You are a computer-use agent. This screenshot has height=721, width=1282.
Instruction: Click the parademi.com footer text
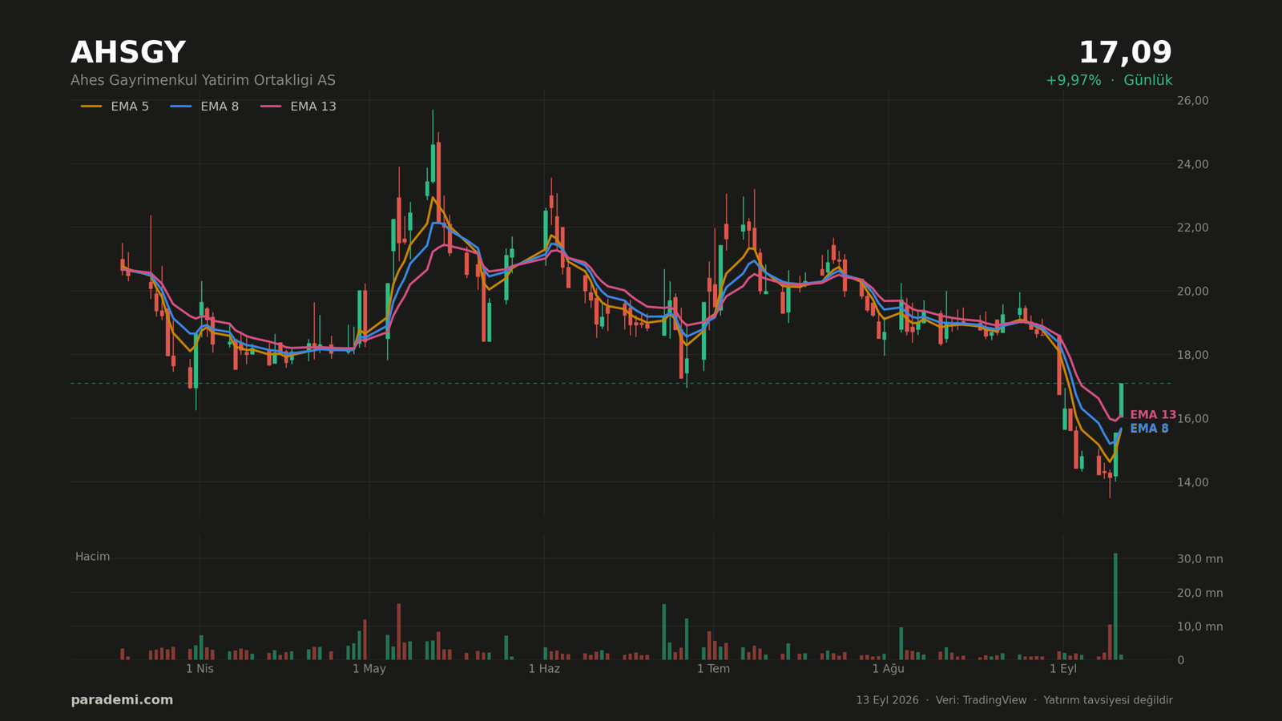coord(122,700)
